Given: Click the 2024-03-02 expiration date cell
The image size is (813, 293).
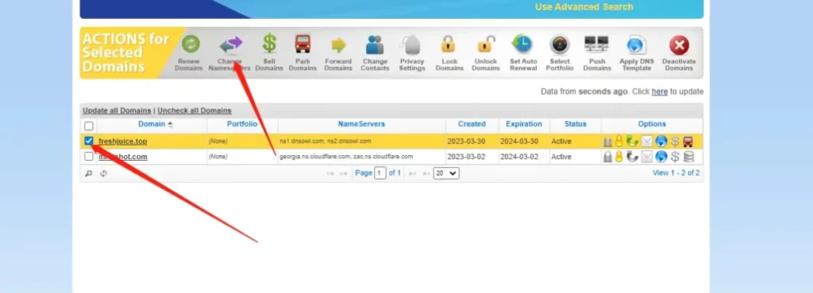Looking at the screenshot, I should click(524, 157).
